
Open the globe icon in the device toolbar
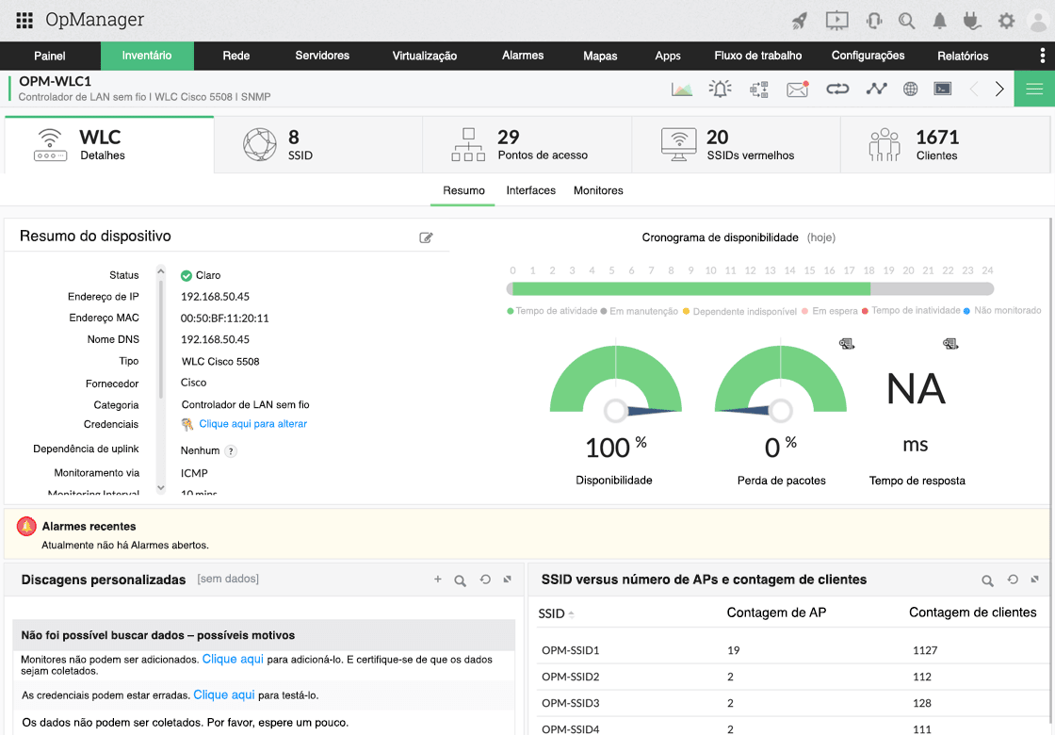(910, 88)
